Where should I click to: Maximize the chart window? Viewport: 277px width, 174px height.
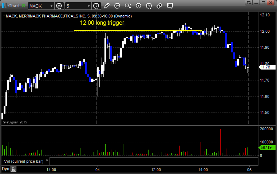point(263,3)
